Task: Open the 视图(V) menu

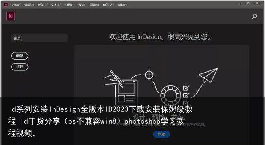Action: (94, 5)
